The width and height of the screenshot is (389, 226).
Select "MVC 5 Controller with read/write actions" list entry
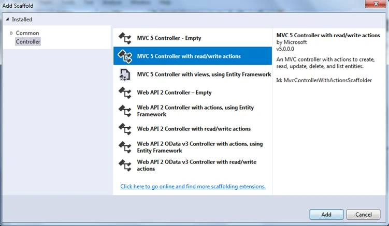pos(193,56)
